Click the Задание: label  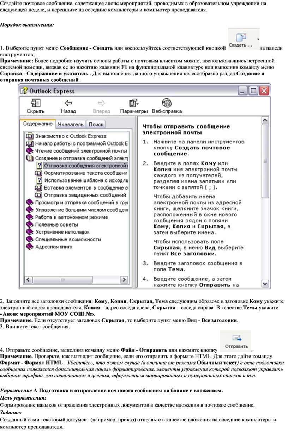(x=11, y=413)
